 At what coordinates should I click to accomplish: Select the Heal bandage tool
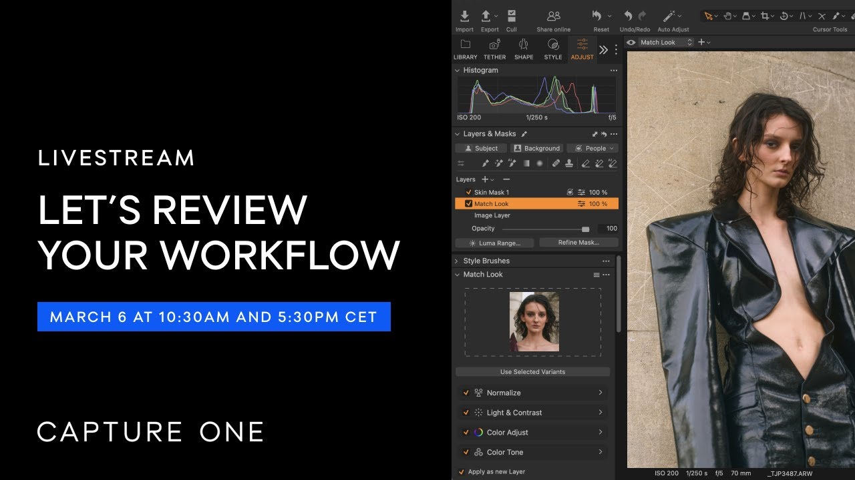pos(556,163)
